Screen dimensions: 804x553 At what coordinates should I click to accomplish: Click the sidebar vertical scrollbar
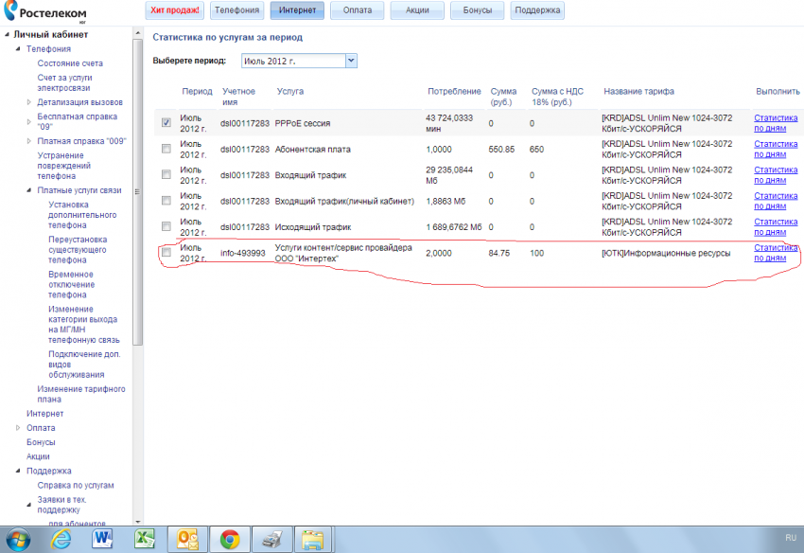(138, 189)
